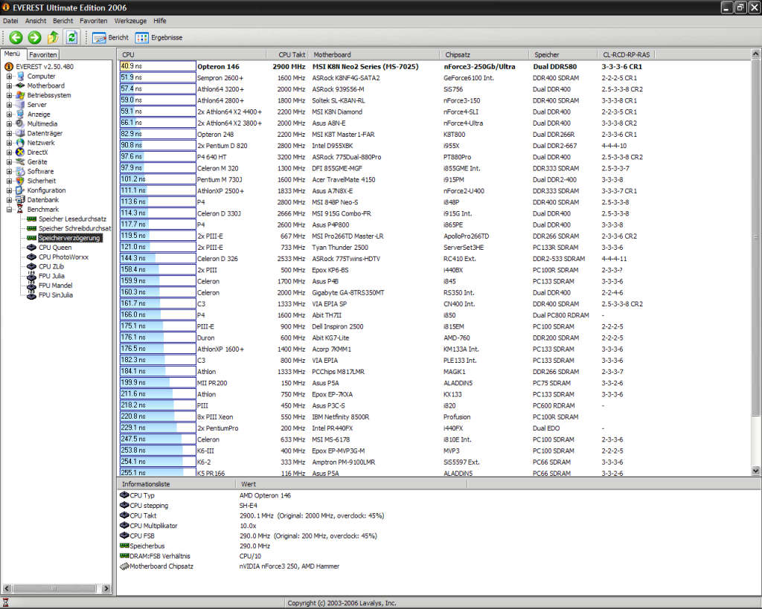The image size is (762, 609).
Task: Select the EVEREST v2.50.480 root icon
Action: click(x=8, y=66)
